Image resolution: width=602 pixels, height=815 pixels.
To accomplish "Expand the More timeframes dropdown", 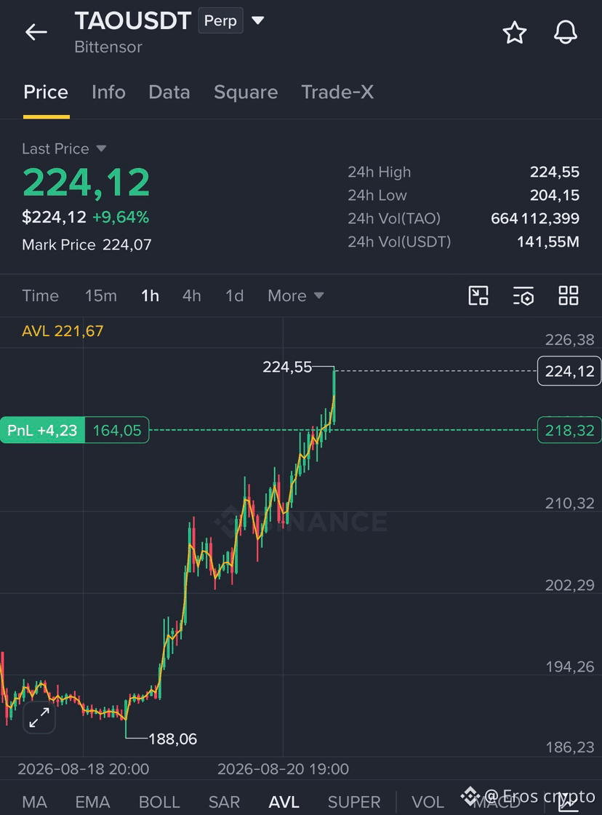I will 295,295.
